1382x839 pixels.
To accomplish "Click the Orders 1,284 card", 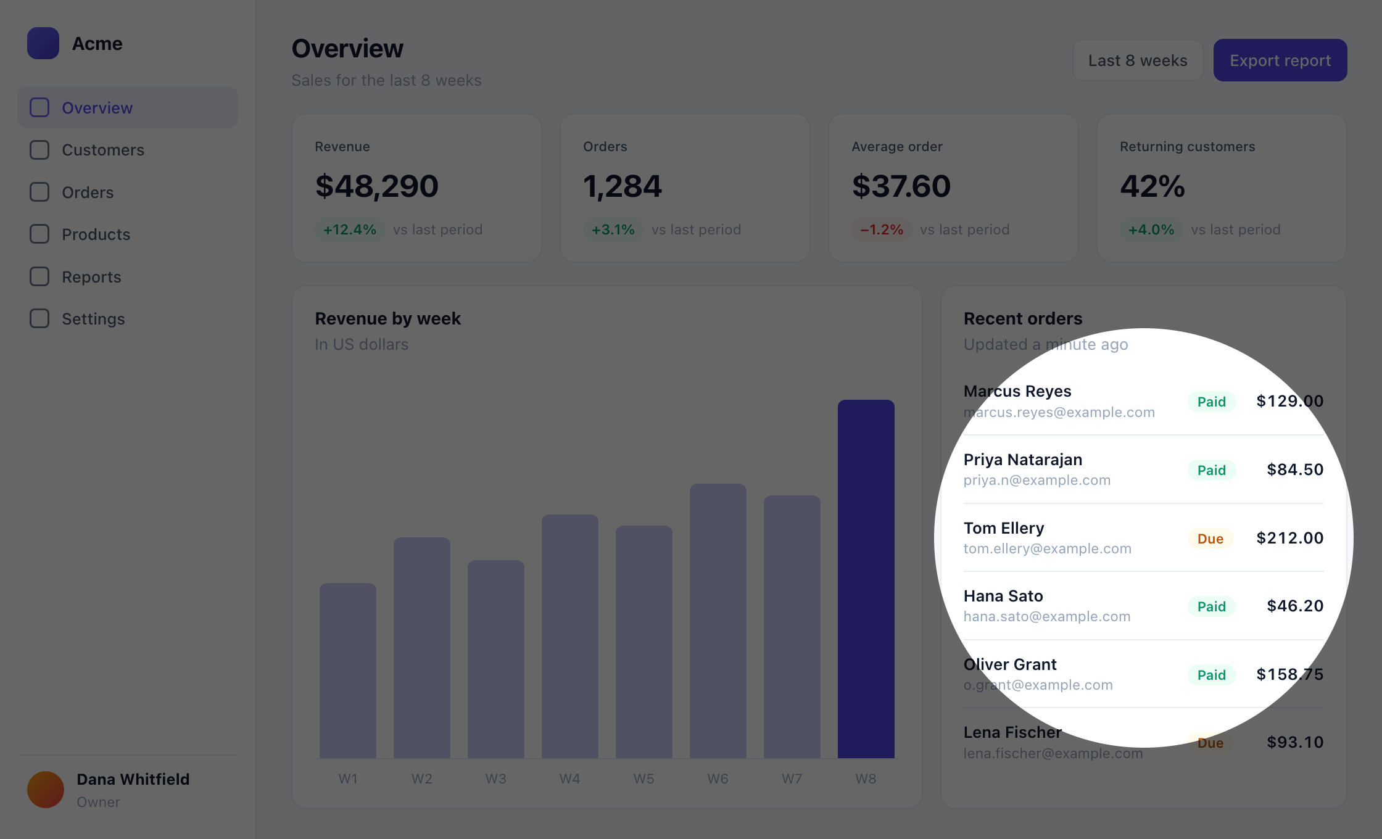I will click(x=685, y=188).
